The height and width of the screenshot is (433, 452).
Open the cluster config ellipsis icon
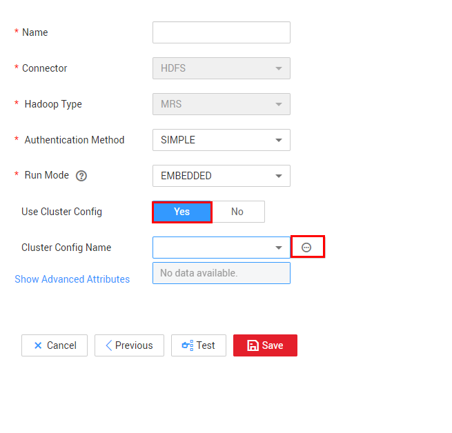(x=306, y=247)
